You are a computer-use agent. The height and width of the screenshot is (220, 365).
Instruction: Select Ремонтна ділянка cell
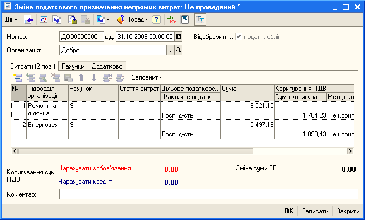tap(47, 110)
